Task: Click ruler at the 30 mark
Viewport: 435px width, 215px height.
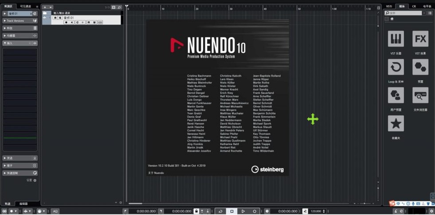Action: point(231,9)
